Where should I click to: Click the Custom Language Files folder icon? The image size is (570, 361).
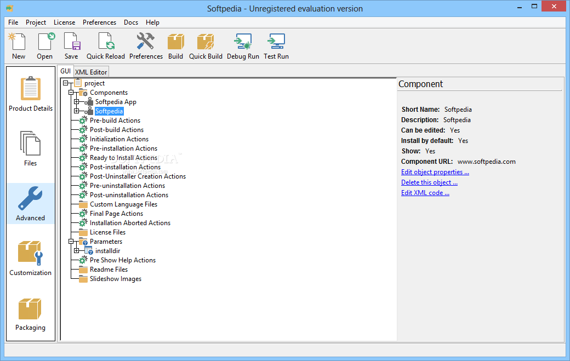click(83, 204)
